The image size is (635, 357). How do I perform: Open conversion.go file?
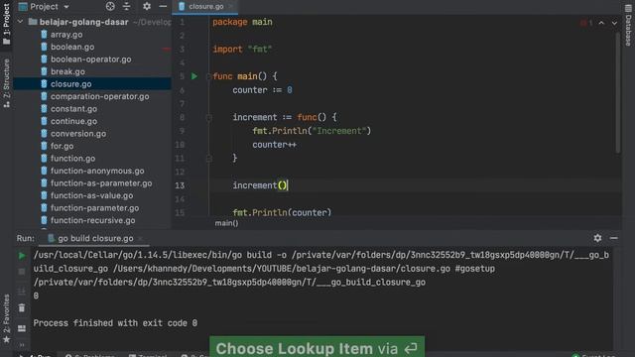tap(78, 134)
